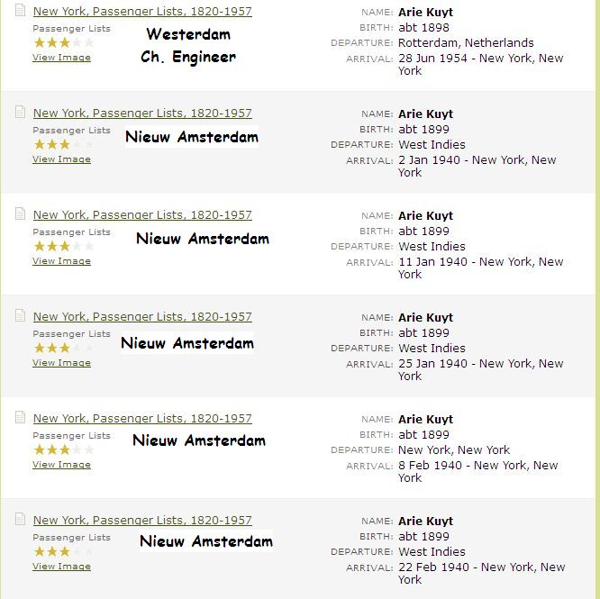Image resolution: width=600 pixels, height=599 pixels.
Task: Open the Passenger Lists title link for the 22 Feb 1940 record
Action: tap(142, 521)
